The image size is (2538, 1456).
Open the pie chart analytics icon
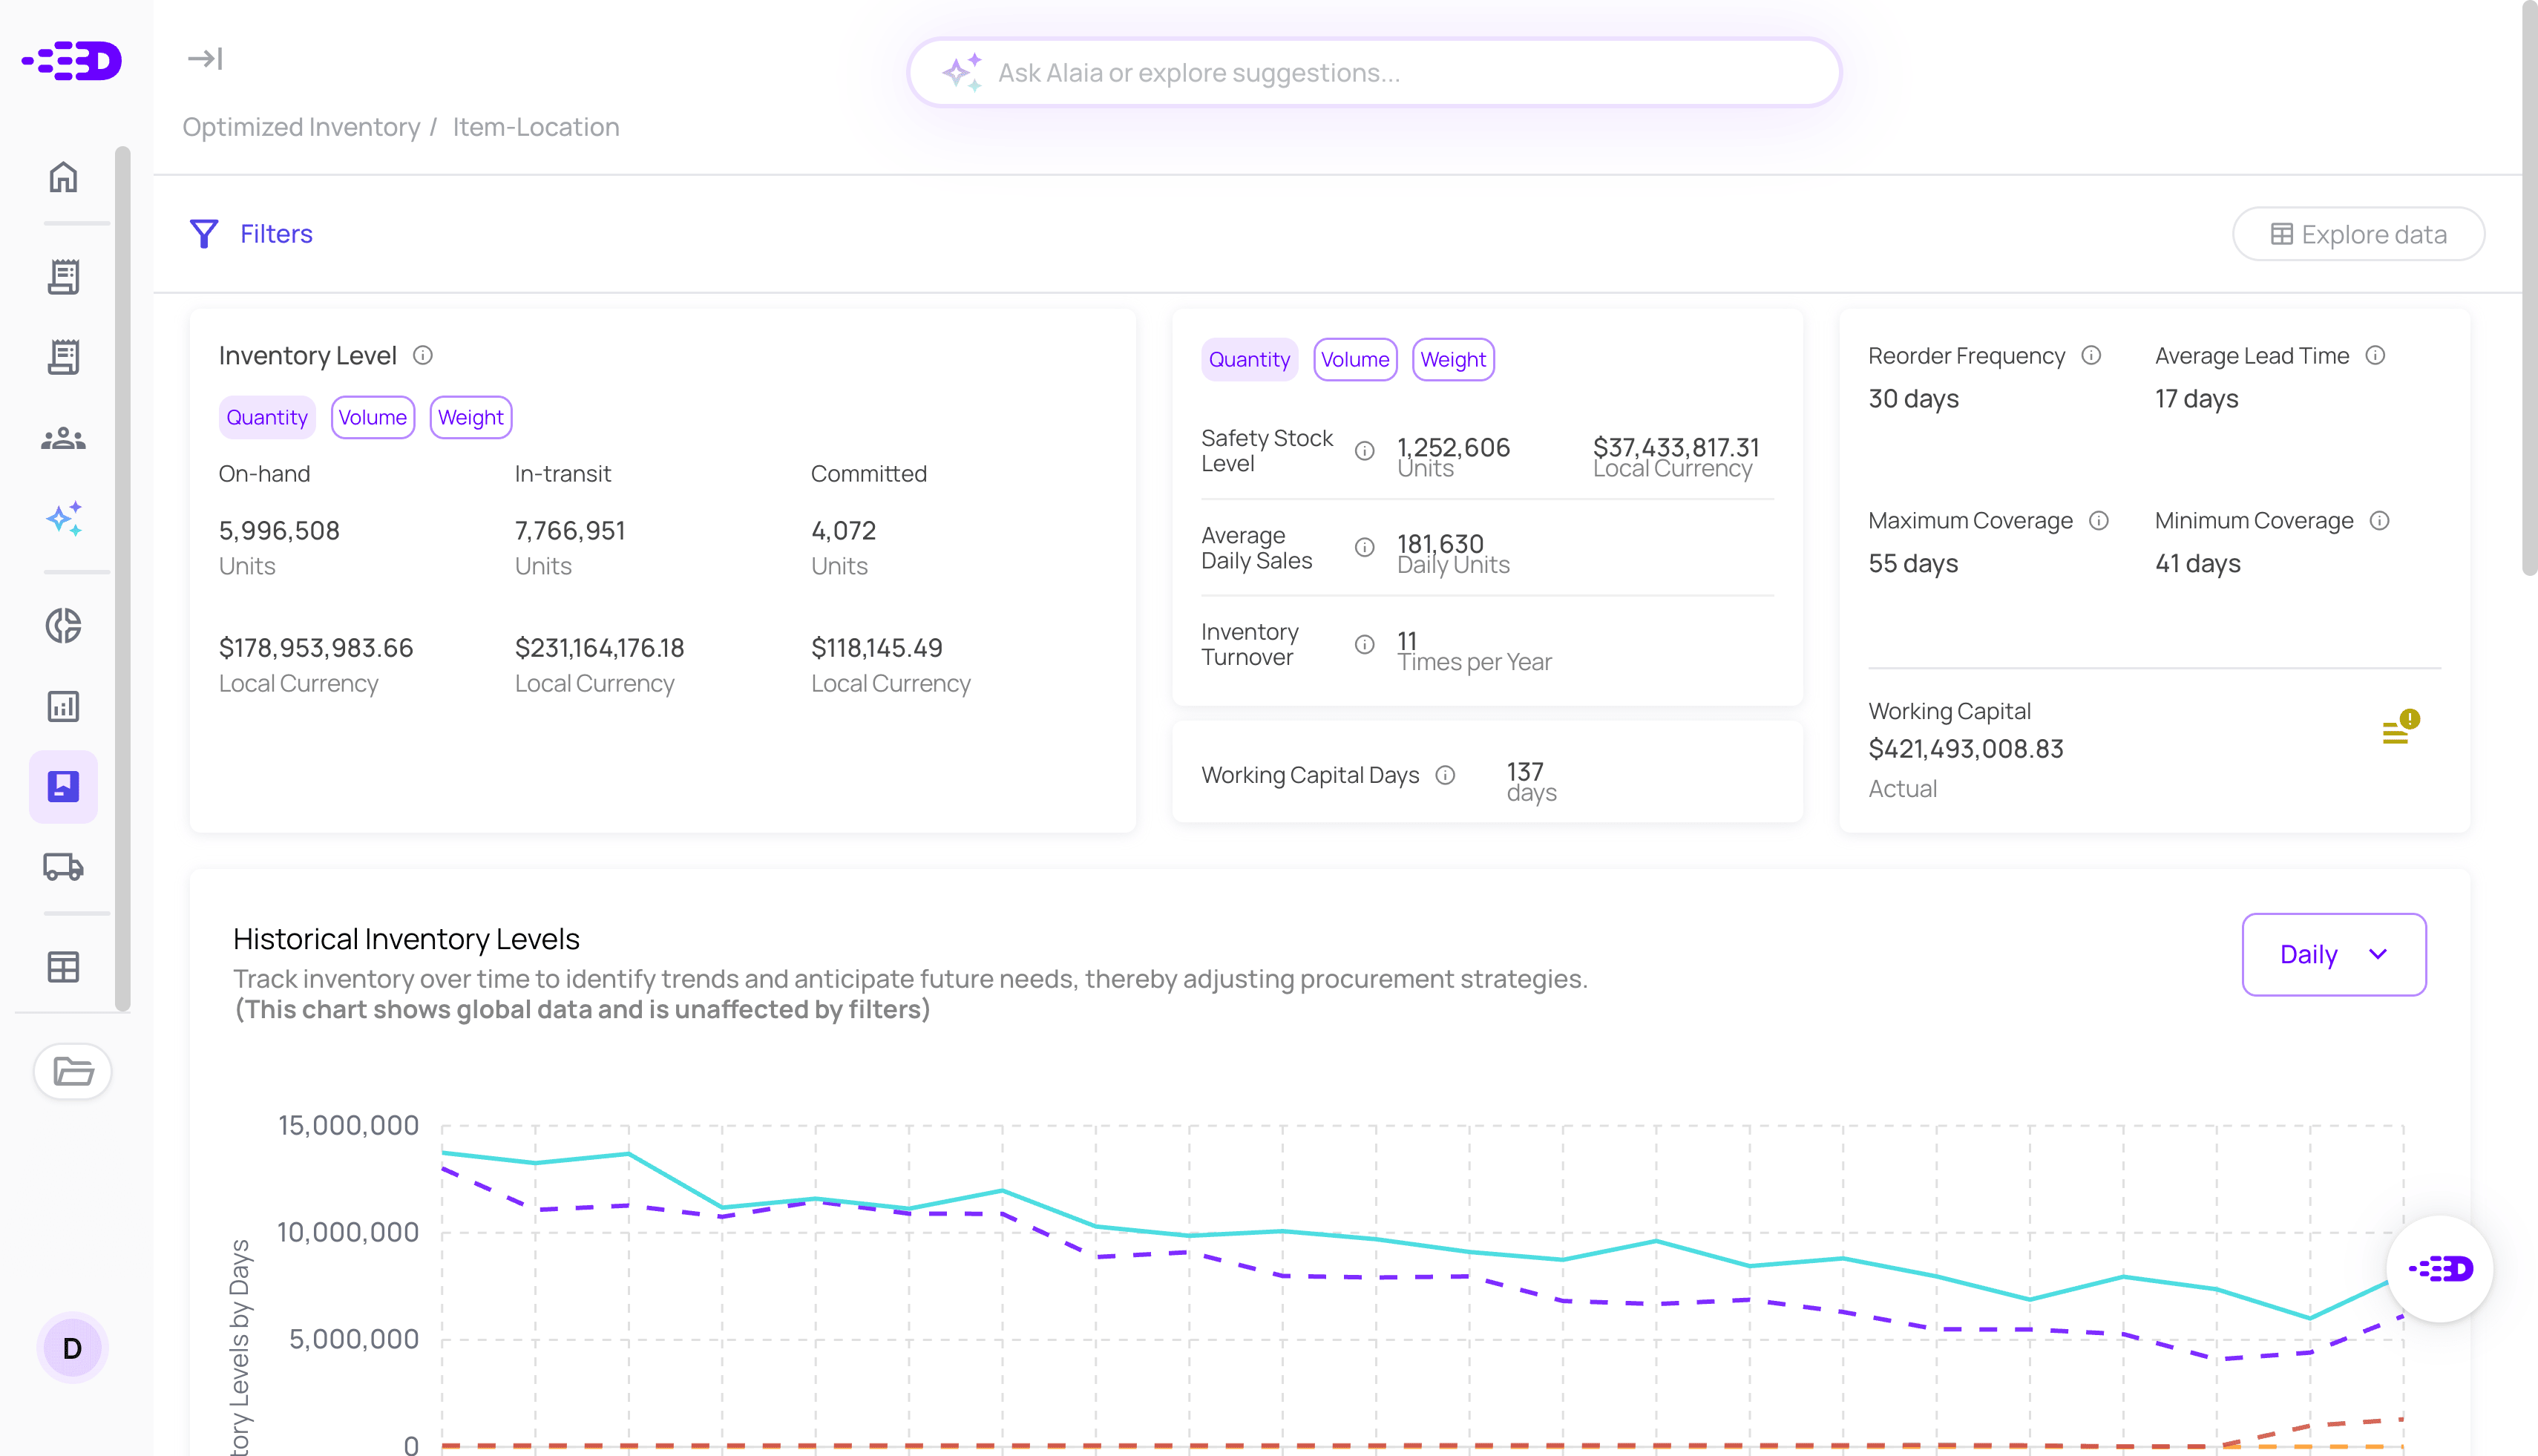coord(63,627)
